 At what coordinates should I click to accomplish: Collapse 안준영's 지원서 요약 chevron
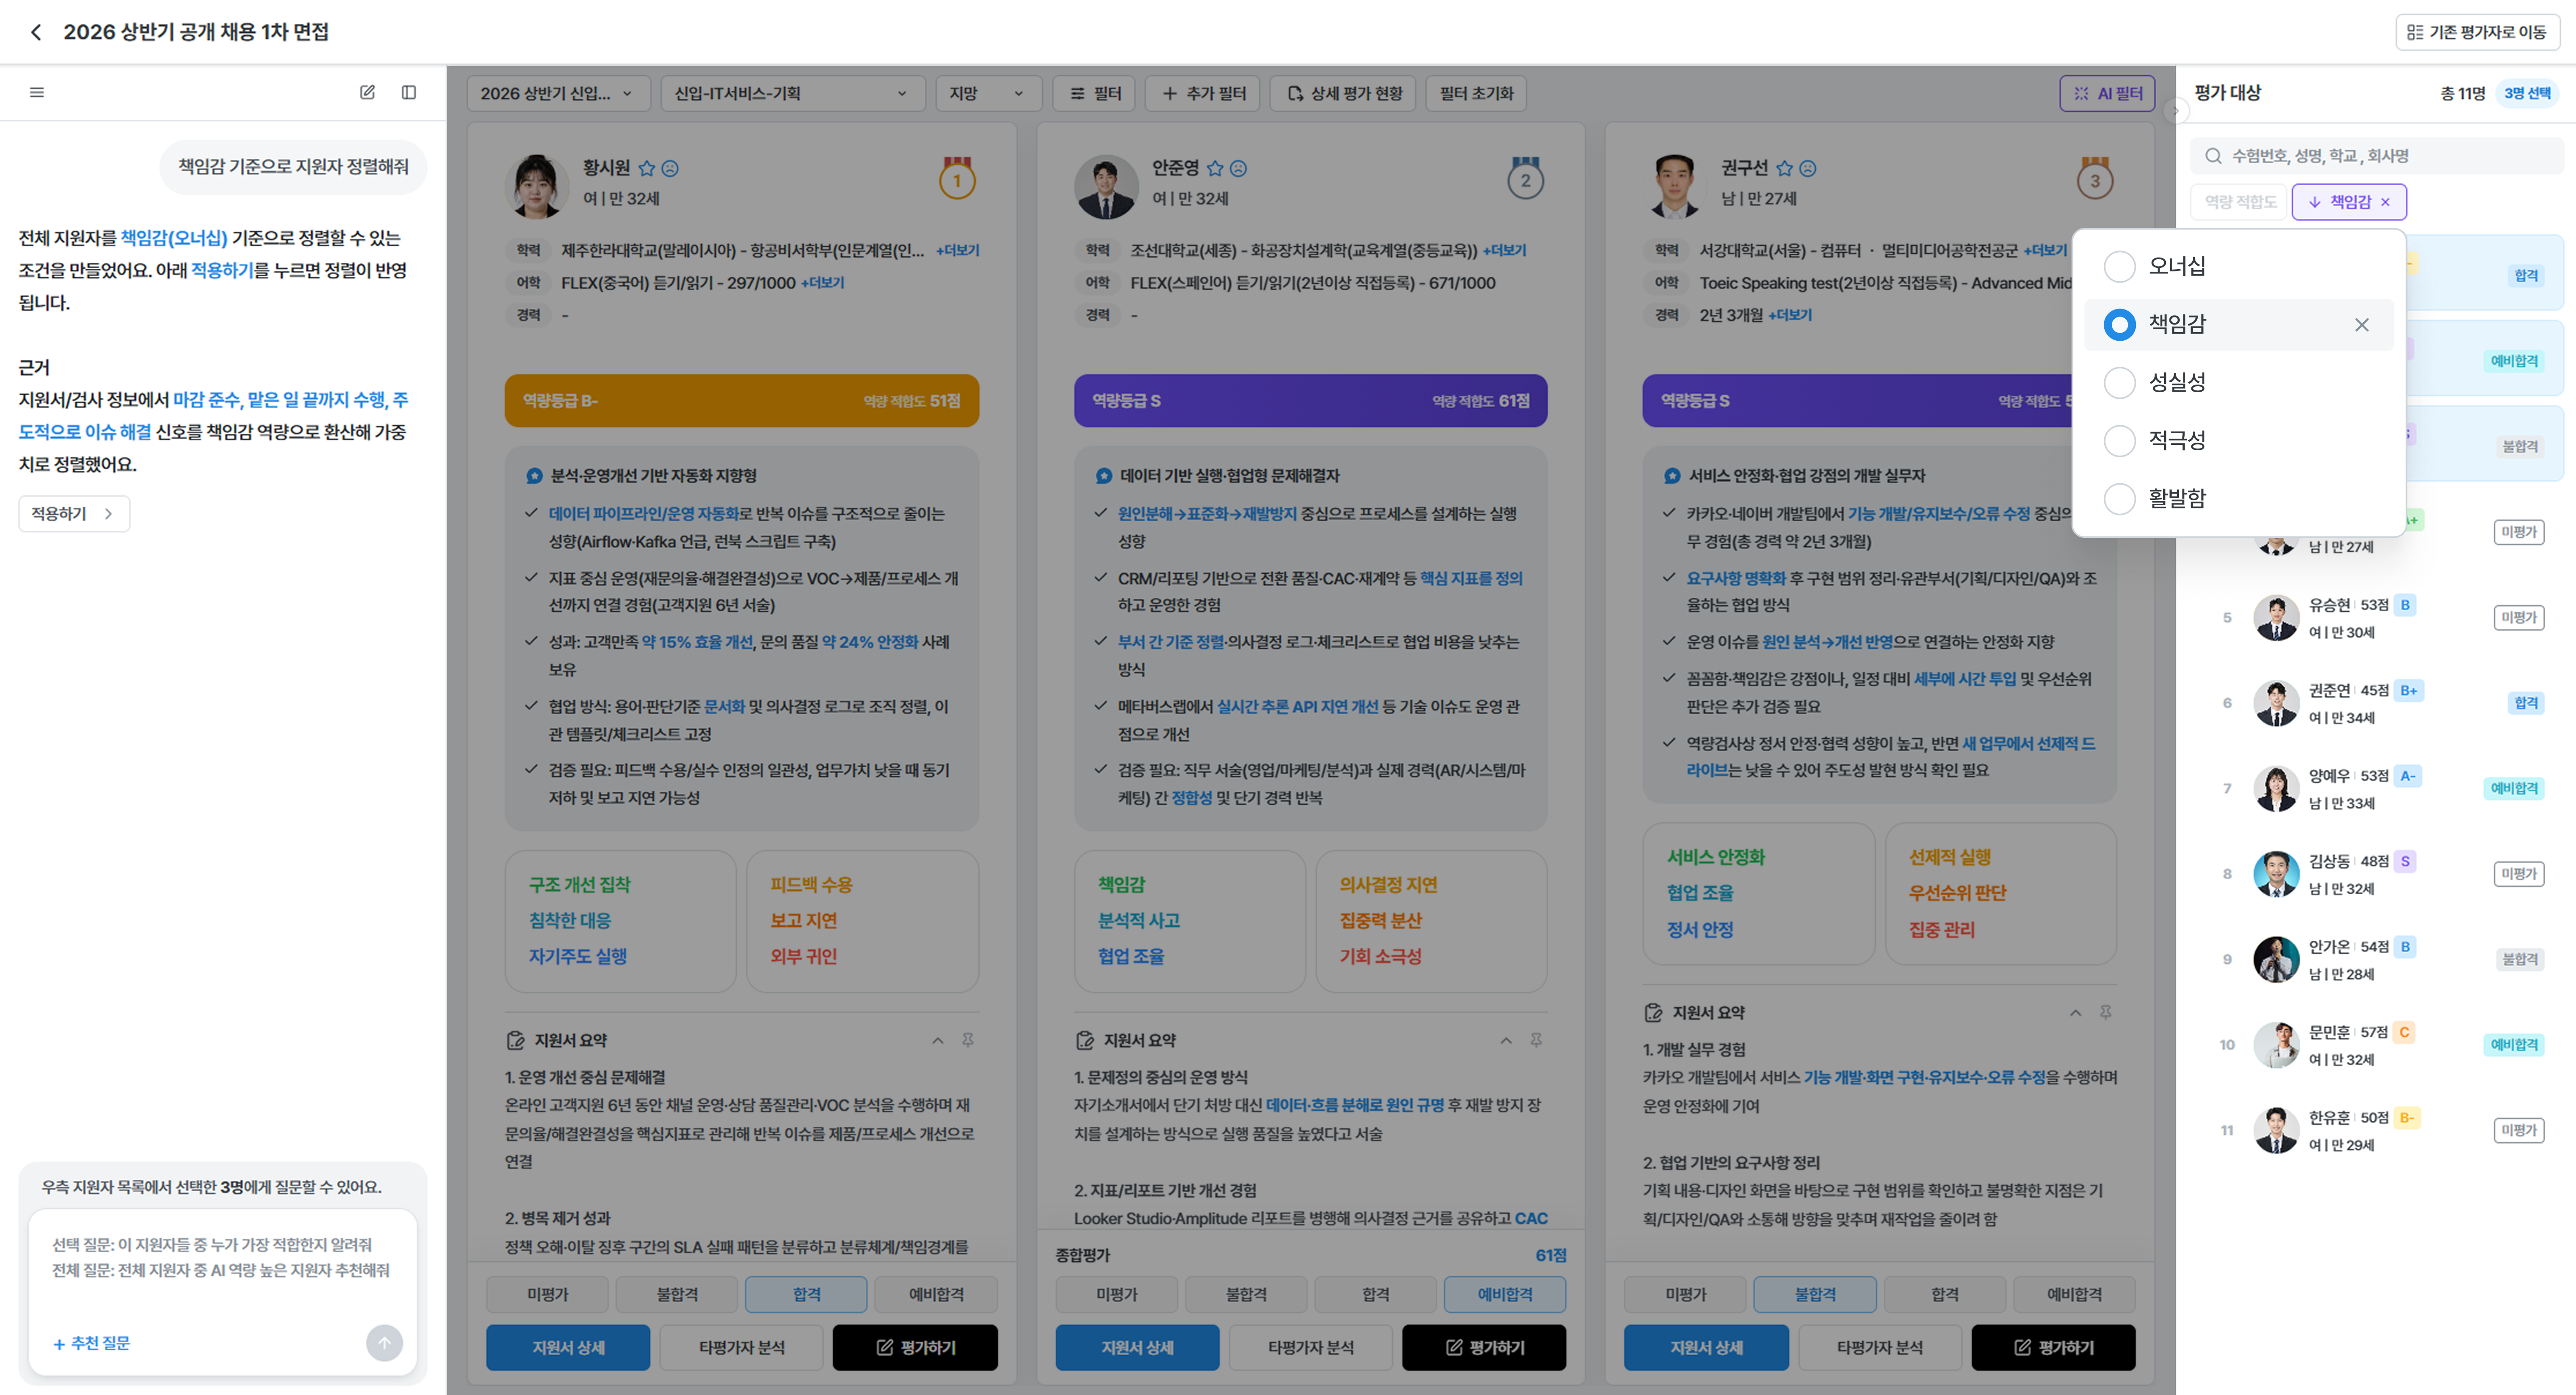1505,1040
